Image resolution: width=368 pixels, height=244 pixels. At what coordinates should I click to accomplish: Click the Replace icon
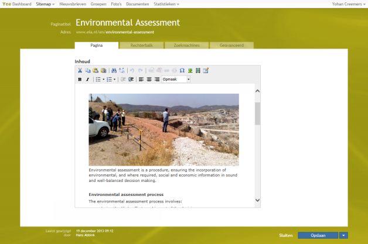click(x=122, y=71)
